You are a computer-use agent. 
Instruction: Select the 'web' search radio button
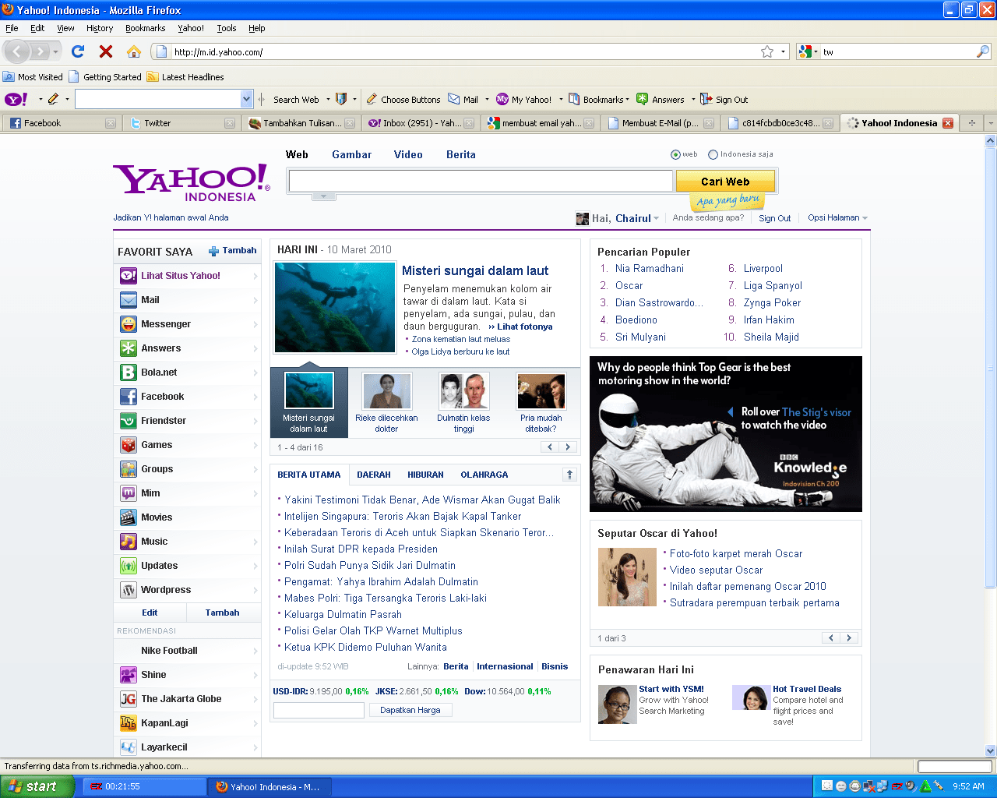(x=675, y=154)
